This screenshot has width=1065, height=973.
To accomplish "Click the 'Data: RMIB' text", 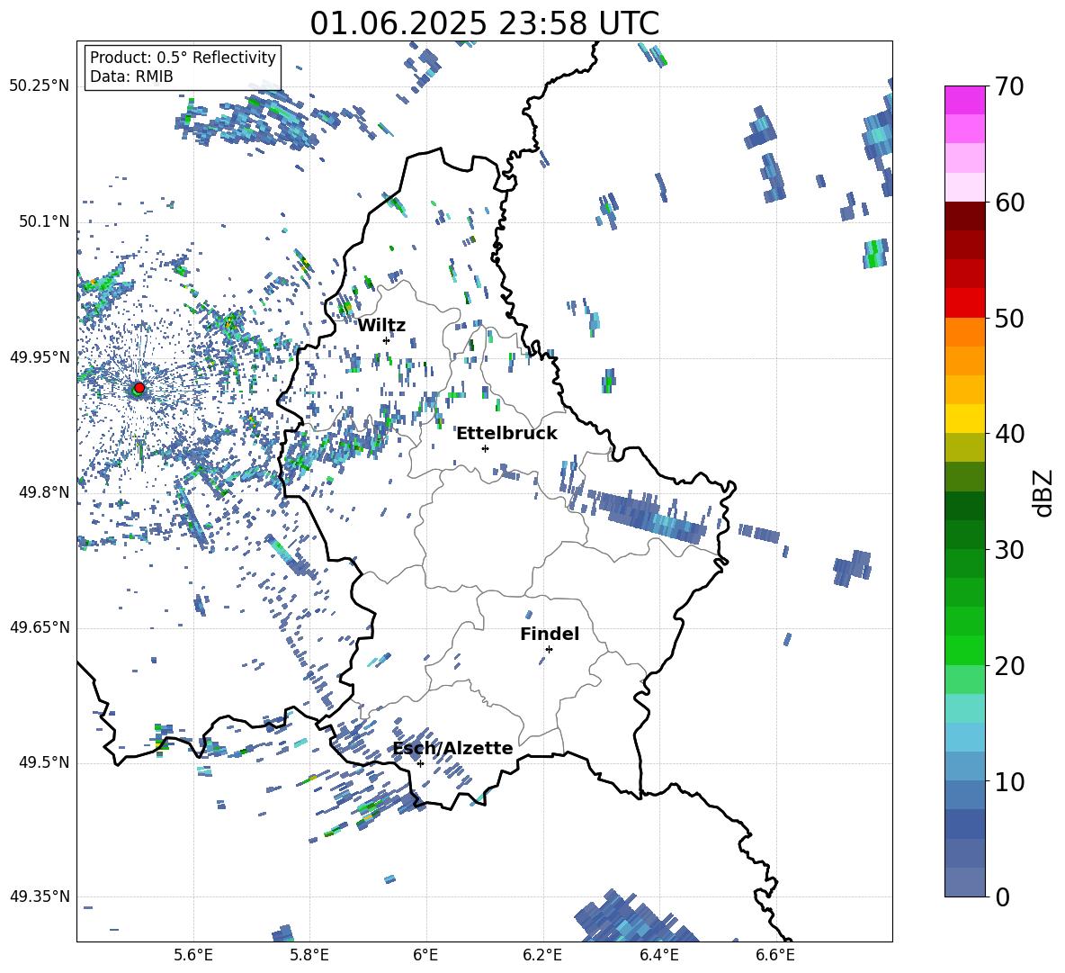I will tap(131, 77).
